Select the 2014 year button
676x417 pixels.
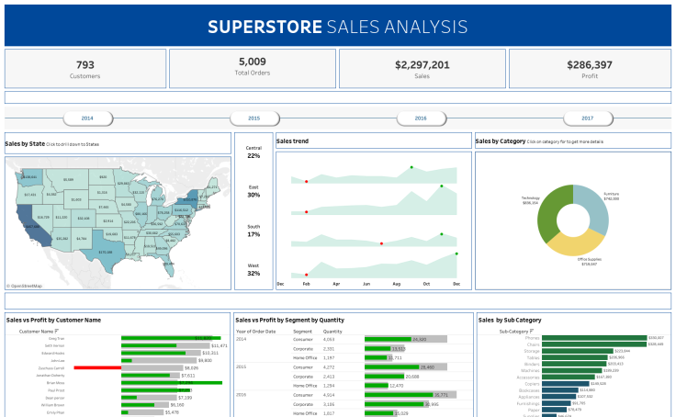(x=88, y=118)
